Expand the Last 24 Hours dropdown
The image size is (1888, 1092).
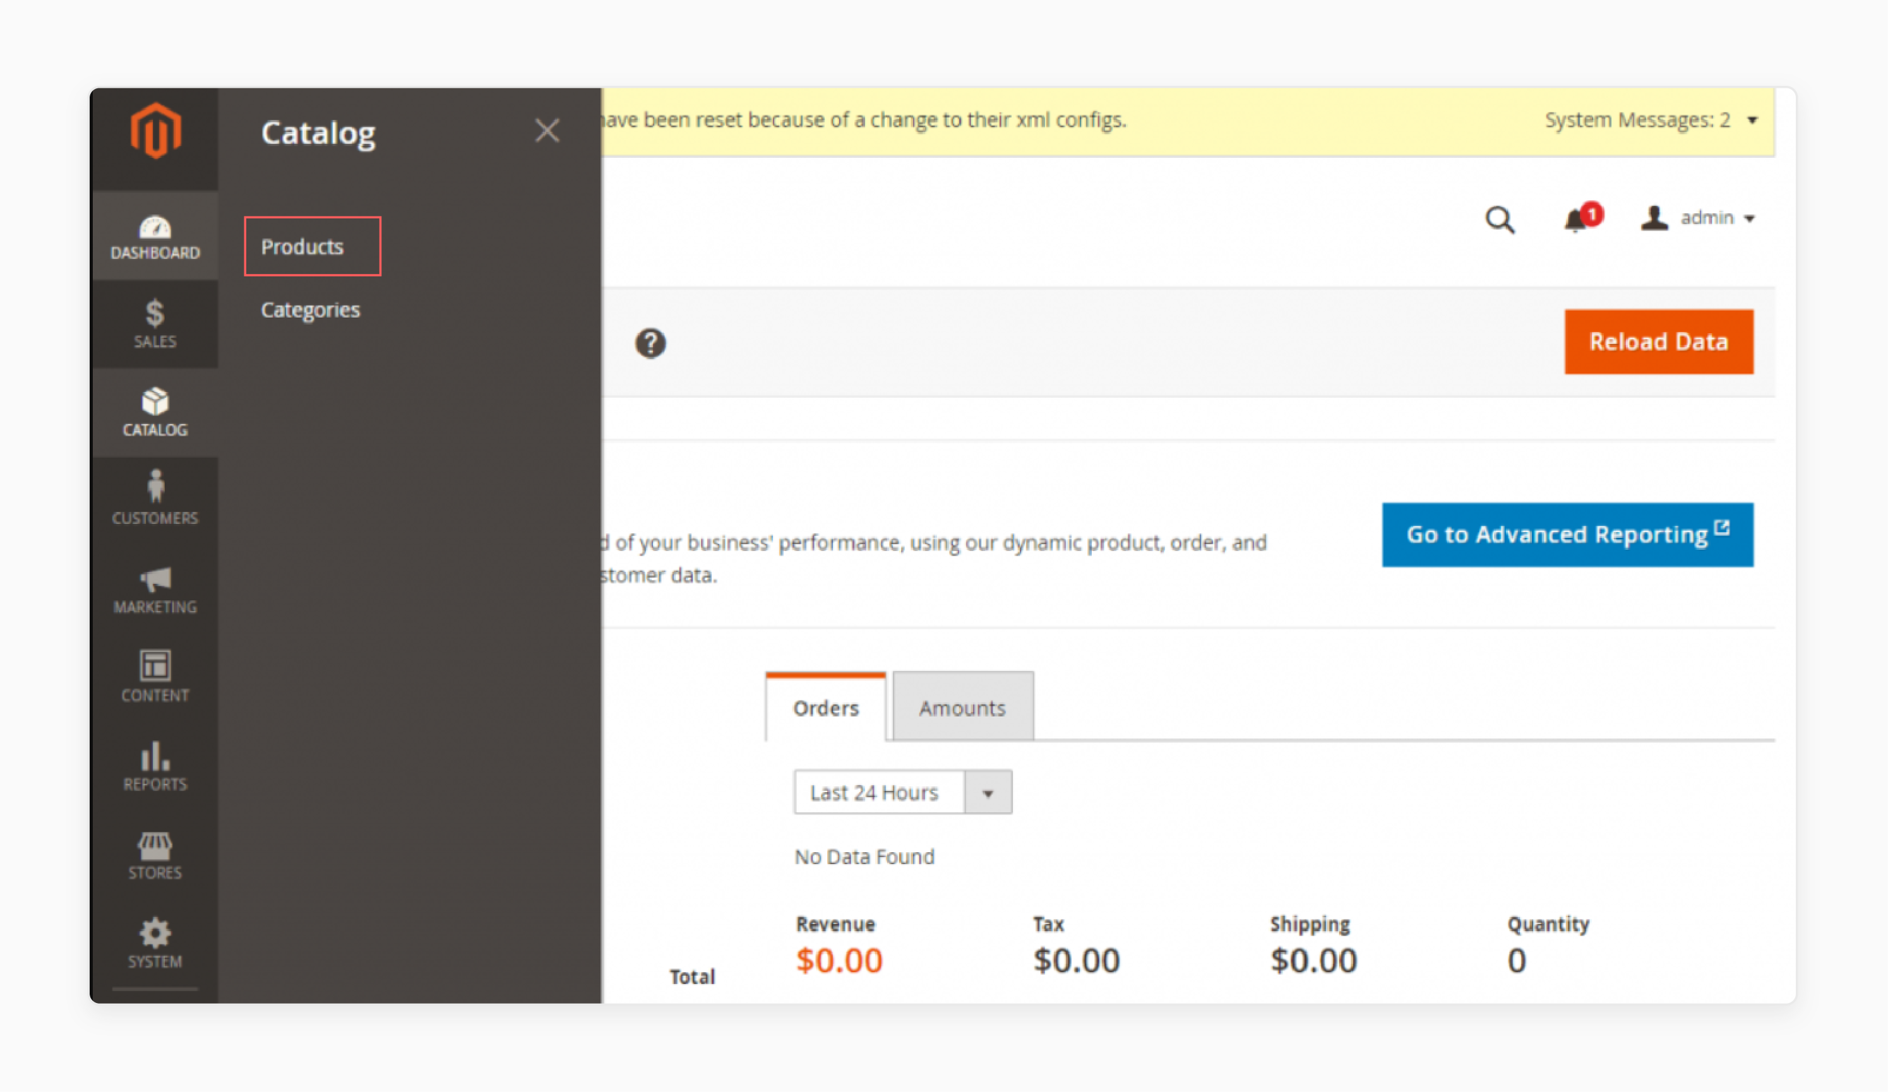point(987,792)
